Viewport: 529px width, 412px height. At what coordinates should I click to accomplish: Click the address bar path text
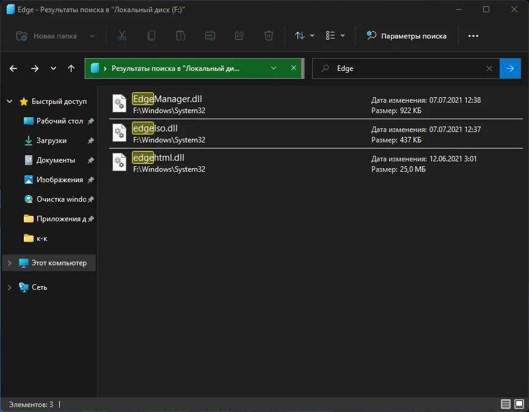175,68
